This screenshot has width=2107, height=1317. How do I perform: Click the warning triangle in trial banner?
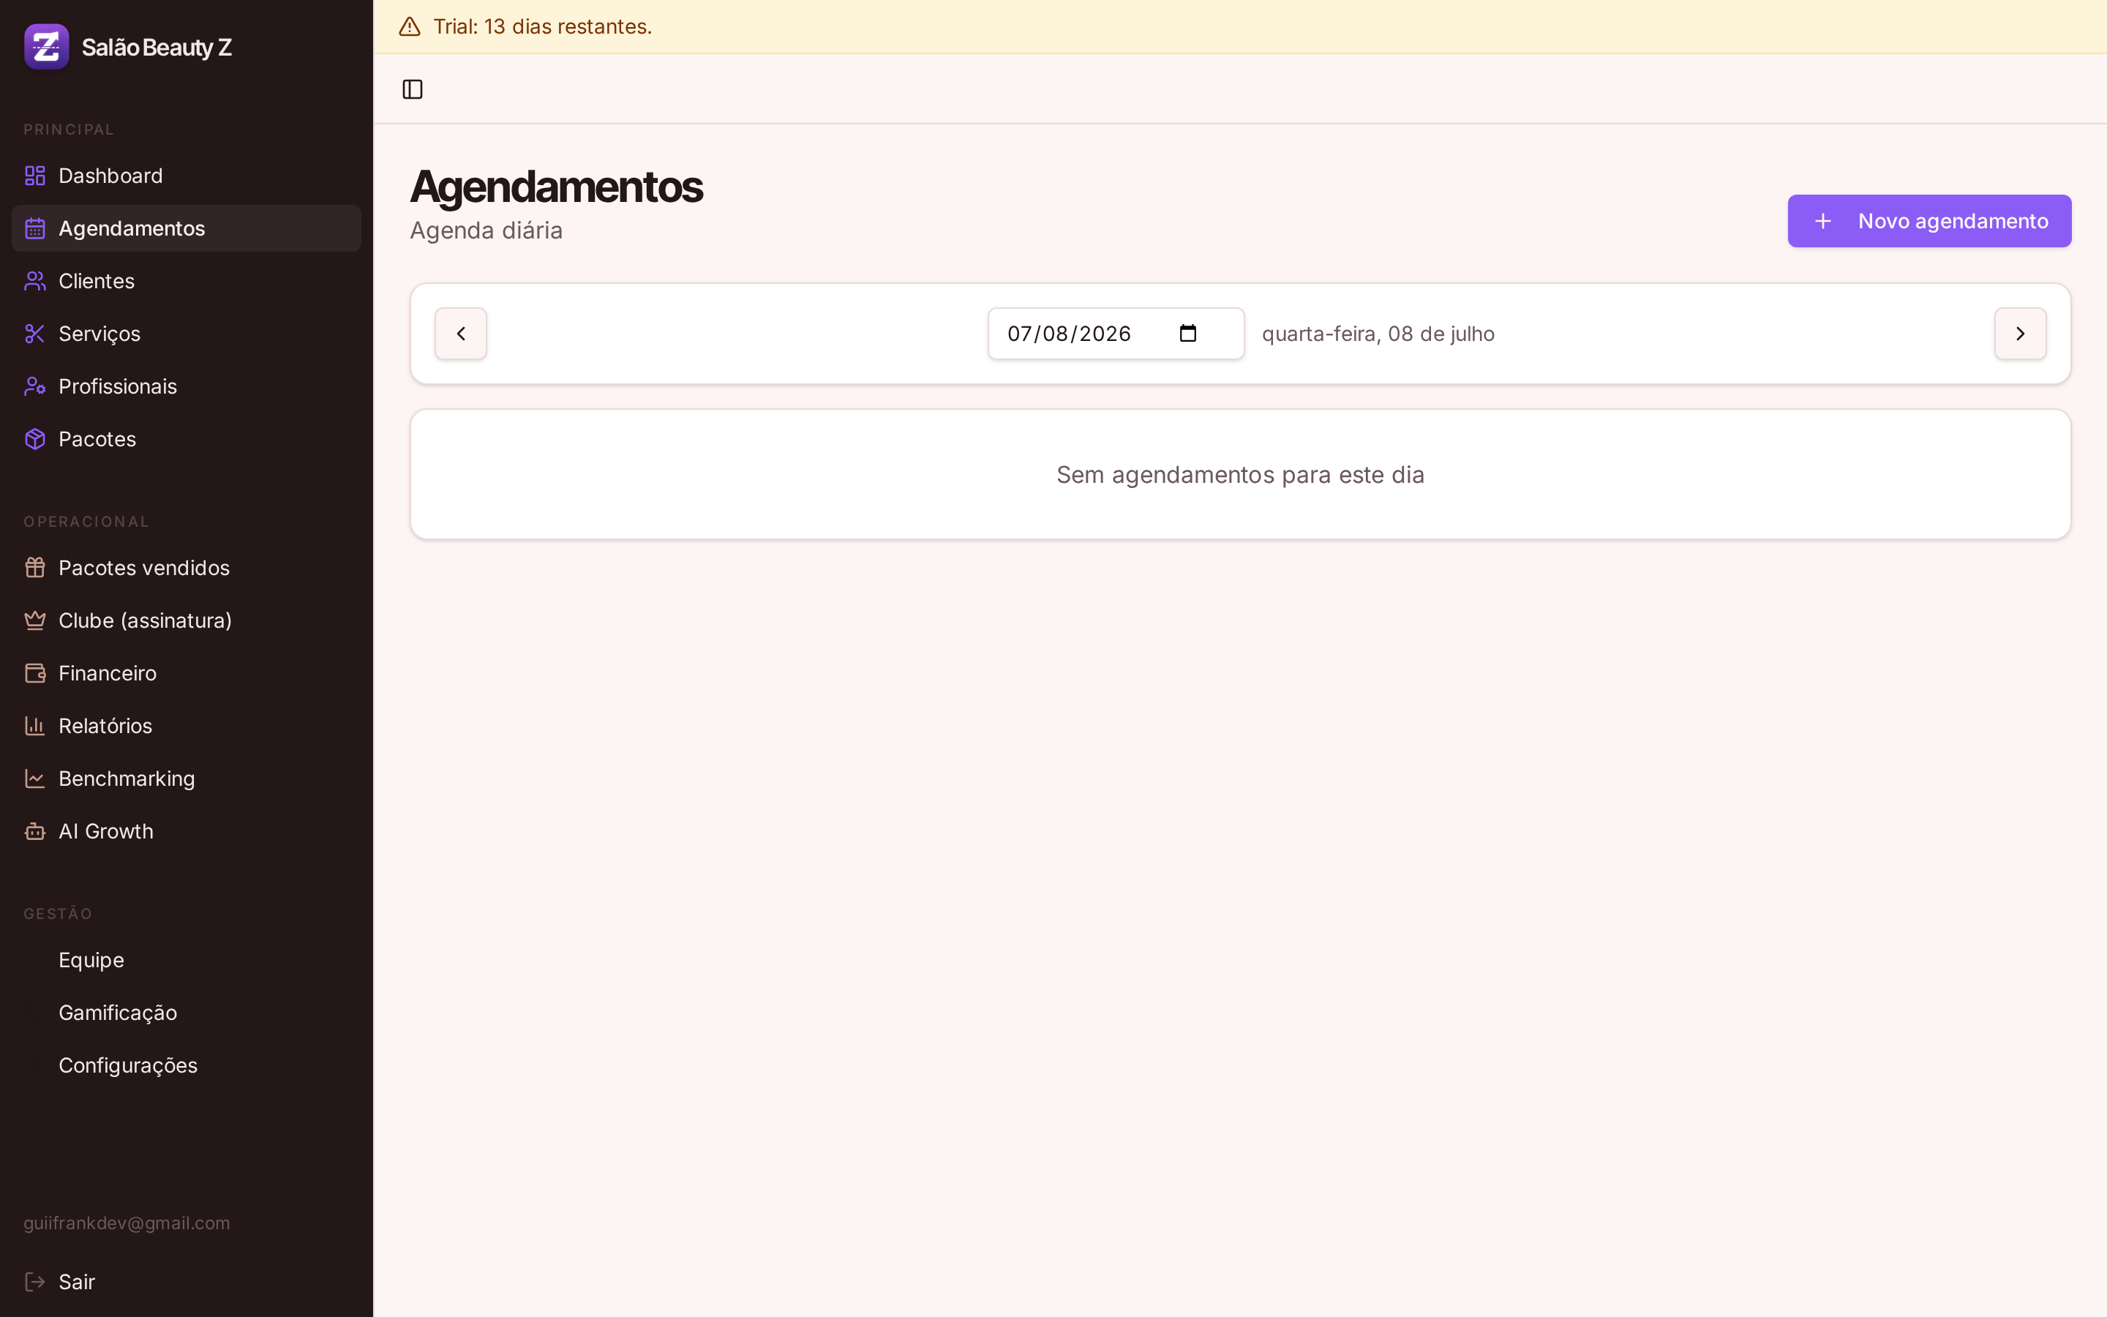[x=409, y=27]
